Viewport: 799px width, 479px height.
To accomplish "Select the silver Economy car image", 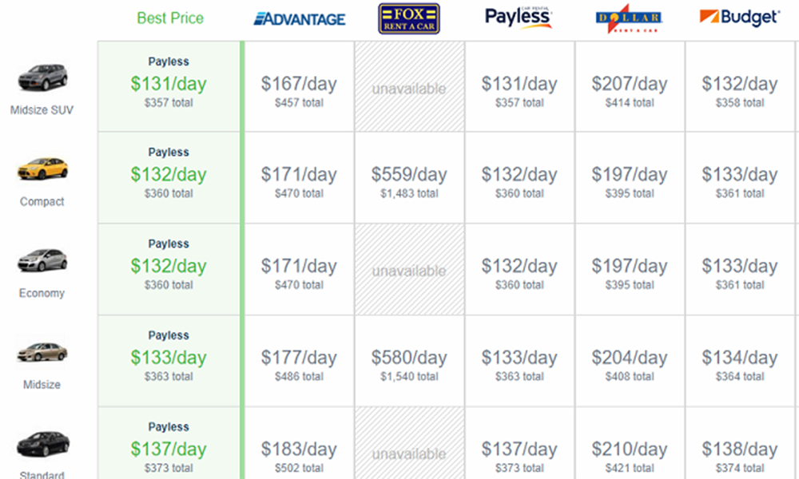I will pyautogui.click(x=42, y=260).
